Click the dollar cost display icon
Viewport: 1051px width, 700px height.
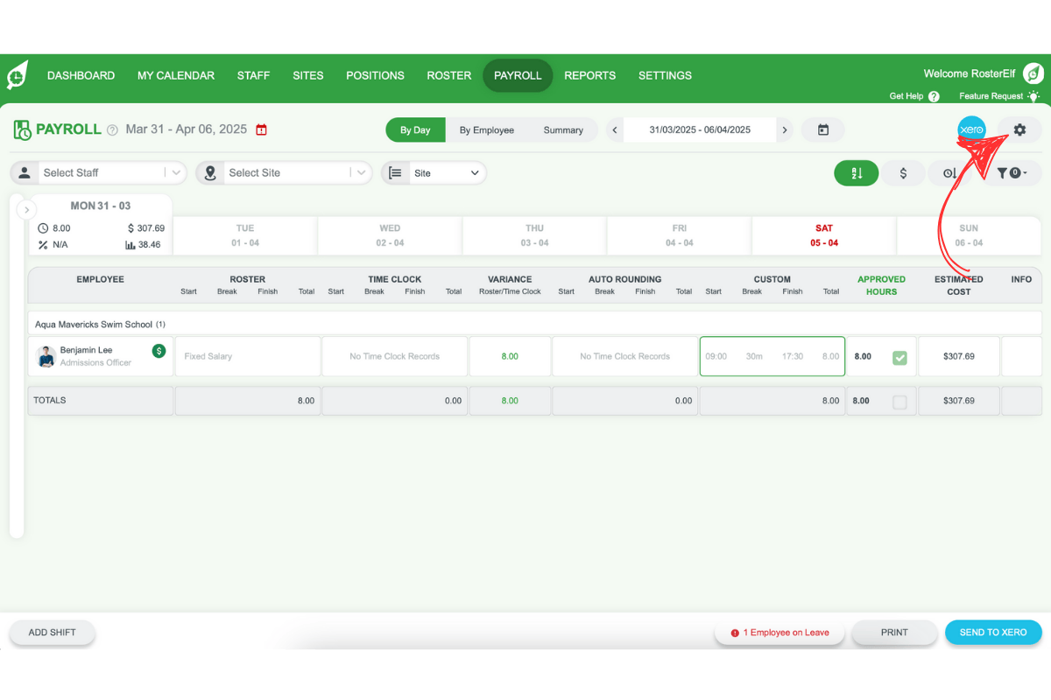(903, 172)
